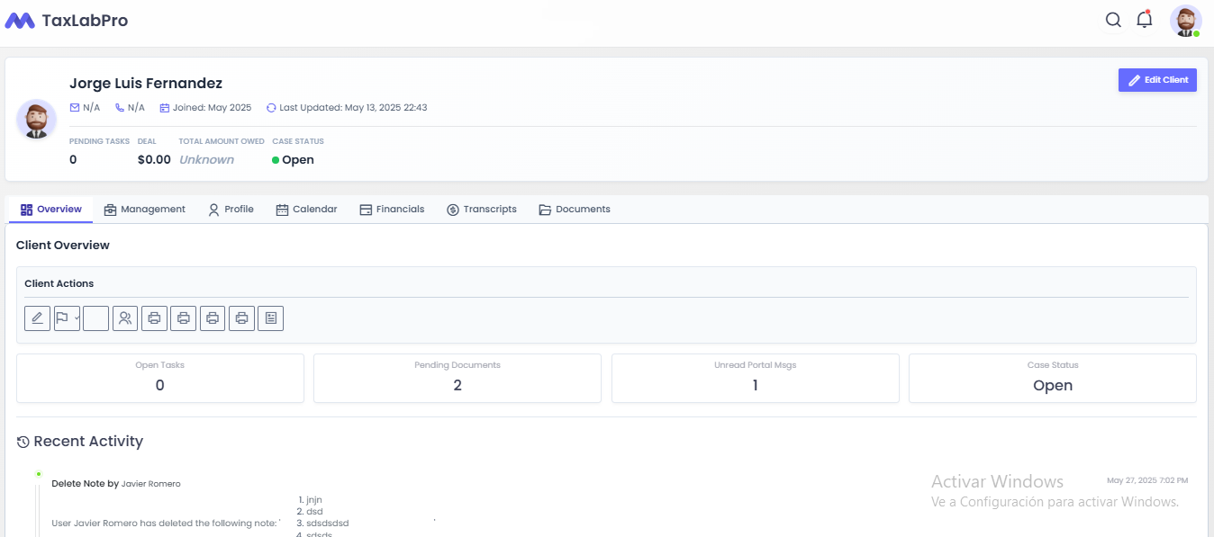The height and width of the screenshot is (537, 1214).
Task: Open the report document icon in Client Actions
Action: pos(270,318)
